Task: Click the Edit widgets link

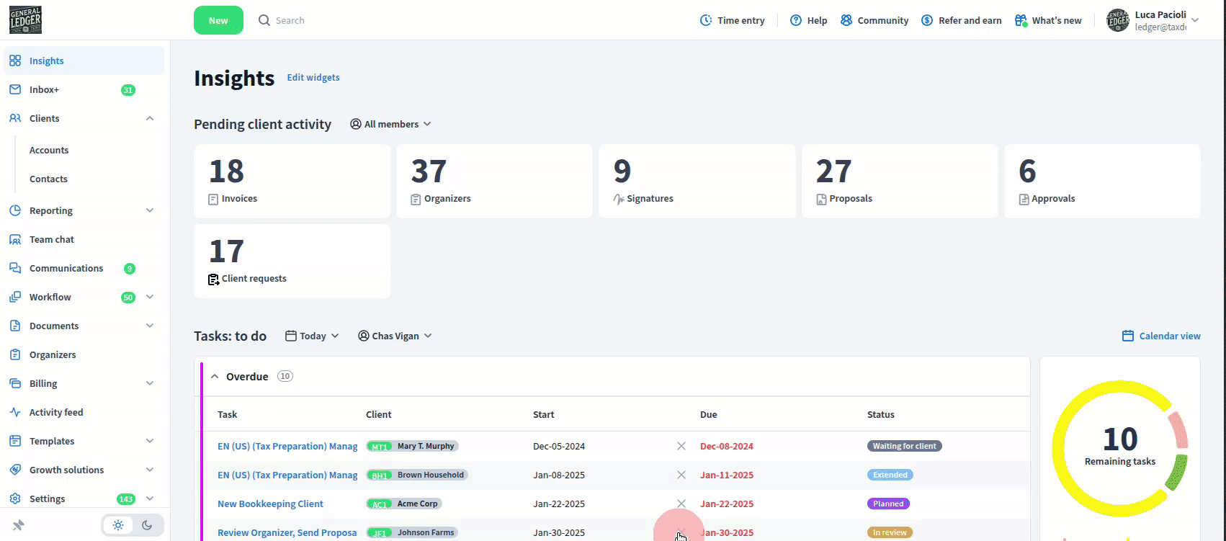Action: 313,77
